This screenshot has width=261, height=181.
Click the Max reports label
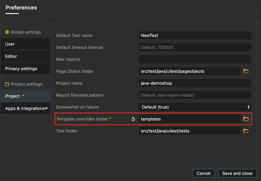point(68,59)
